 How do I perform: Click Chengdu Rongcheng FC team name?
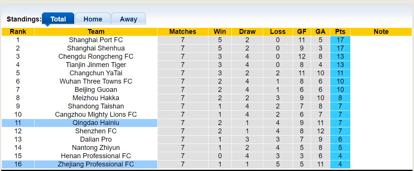96,56
